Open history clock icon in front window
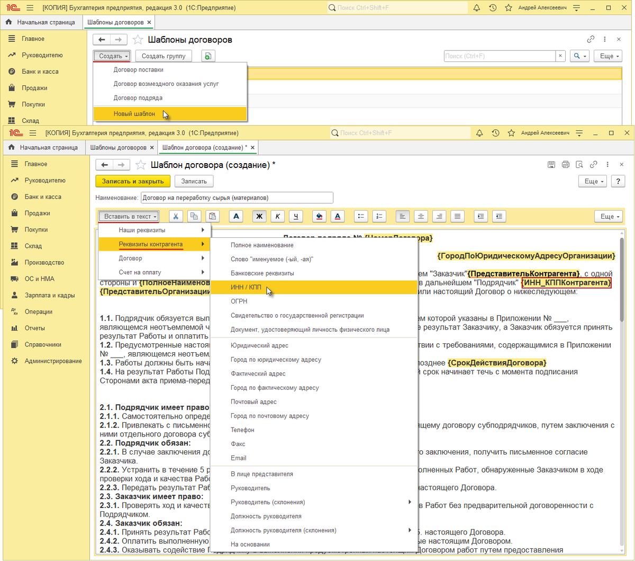Viewport: 635px width, 561px height. click(495, 133)
